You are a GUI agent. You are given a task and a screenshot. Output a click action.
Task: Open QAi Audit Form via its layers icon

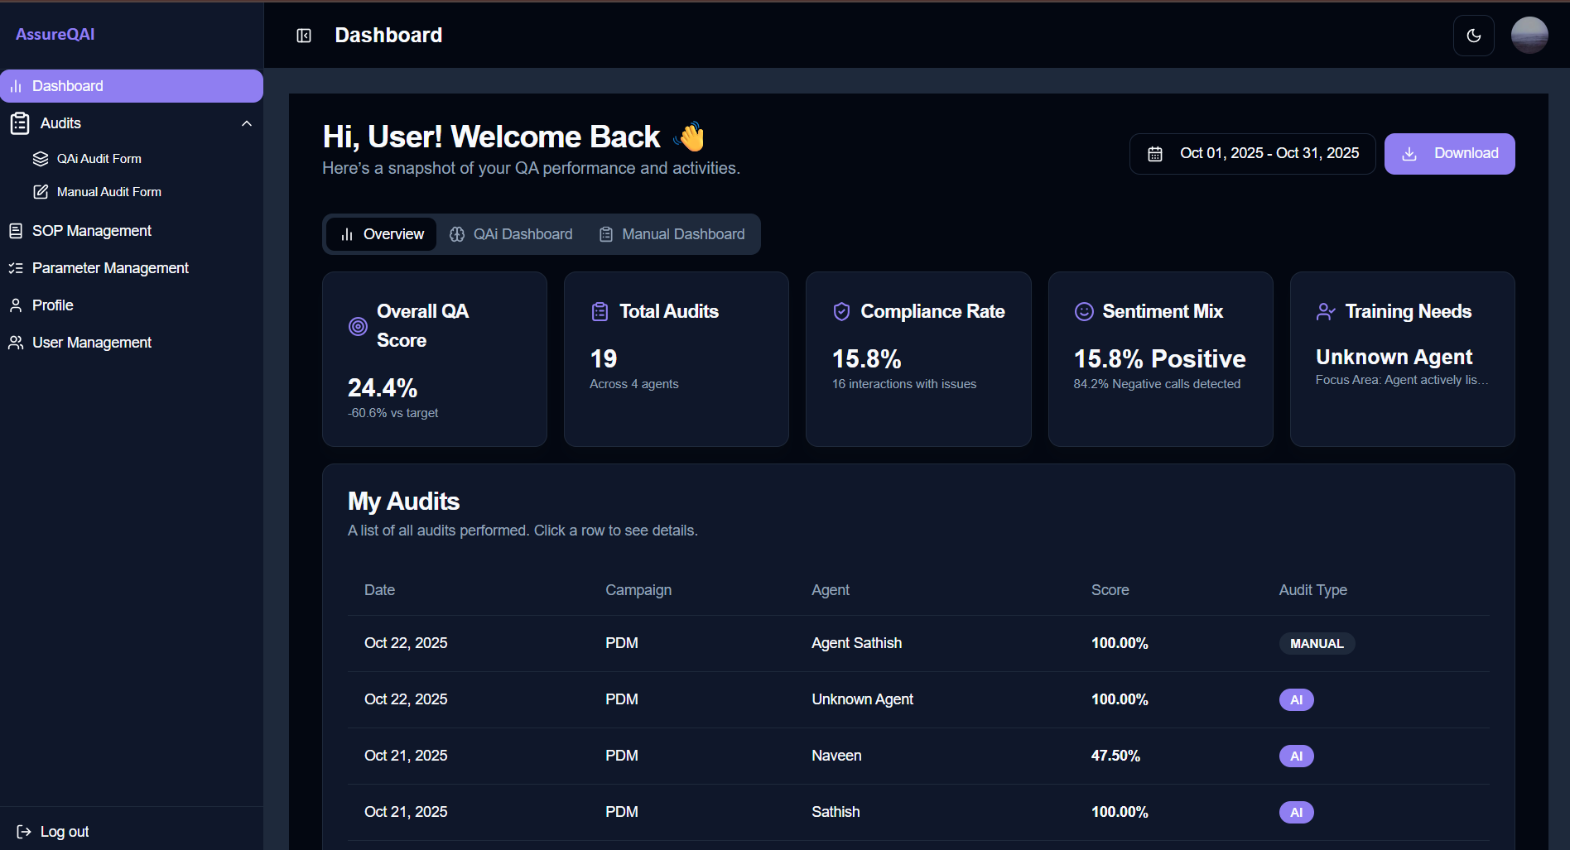pos(40,158)
